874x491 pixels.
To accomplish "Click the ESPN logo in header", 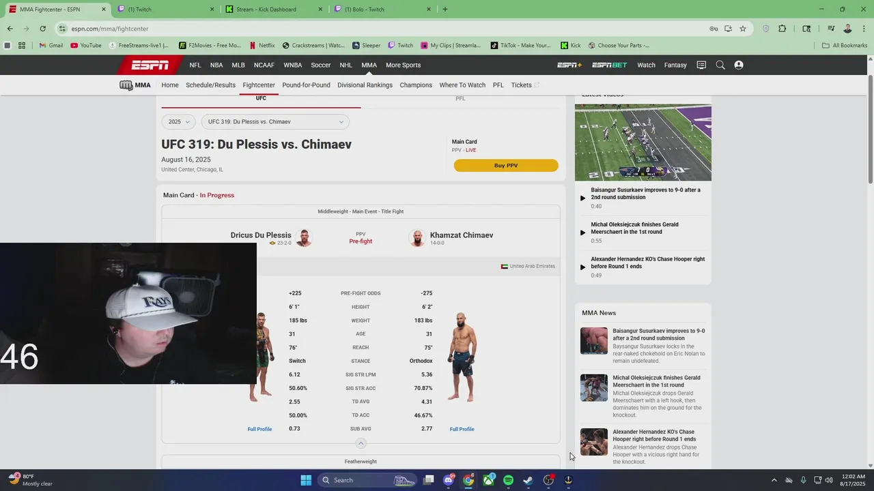I will click(150, 65).
